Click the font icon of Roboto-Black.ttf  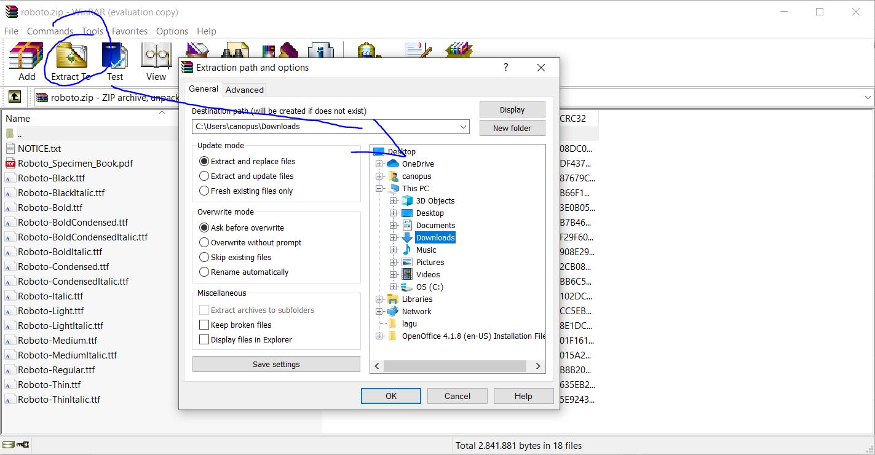click(10, 178)
